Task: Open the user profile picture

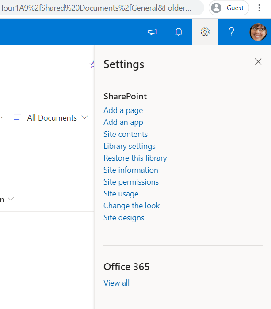Action: (258, 32)
